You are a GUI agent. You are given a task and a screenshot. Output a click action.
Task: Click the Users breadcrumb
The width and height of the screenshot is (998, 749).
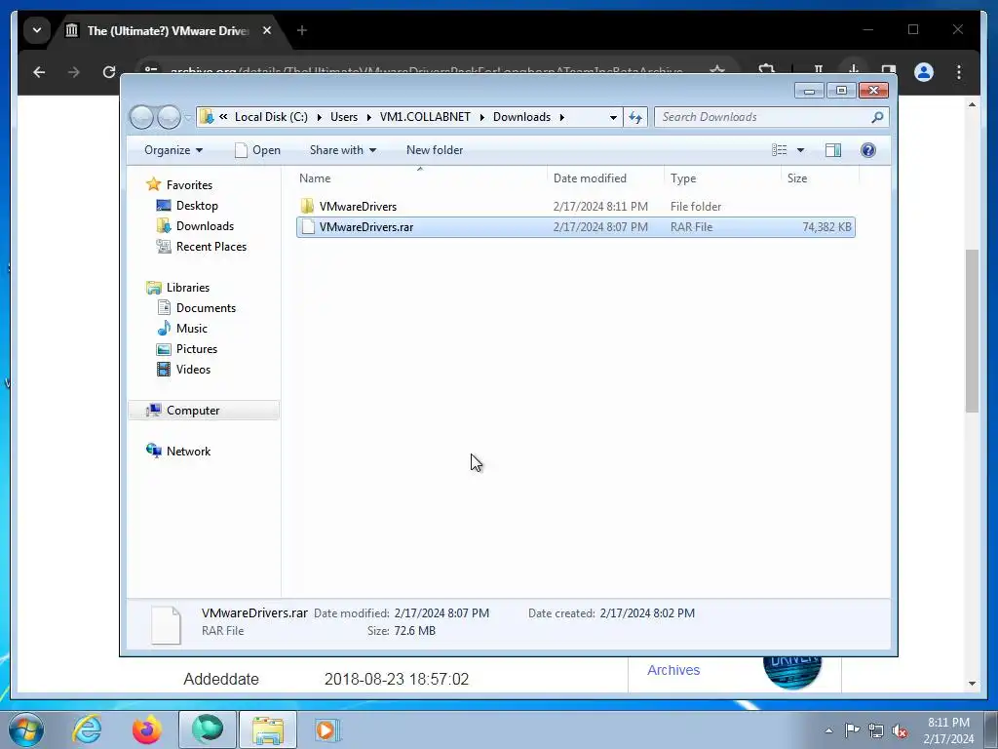pyautogui.click(x=344, y=117)
